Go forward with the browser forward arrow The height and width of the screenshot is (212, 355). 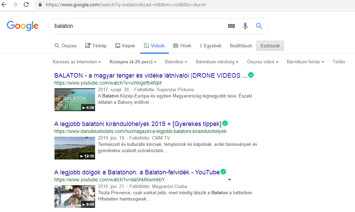15,5
